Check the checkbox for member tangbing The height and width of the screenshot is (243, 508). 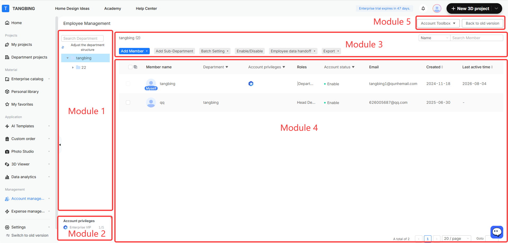point(128,84)
